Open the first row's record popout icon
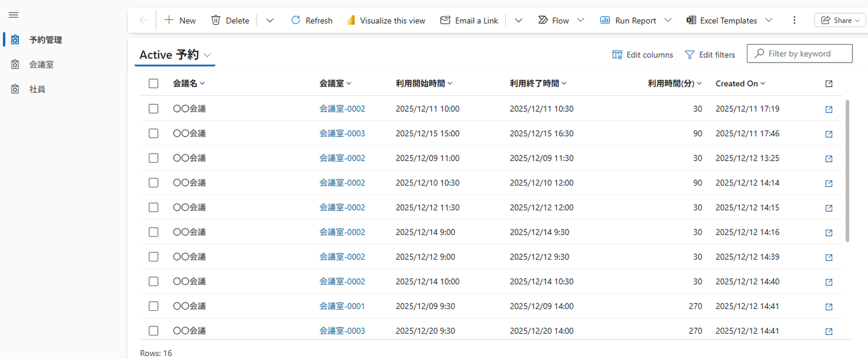This screenshot has width=868, height=359. [x=829, y=109]
